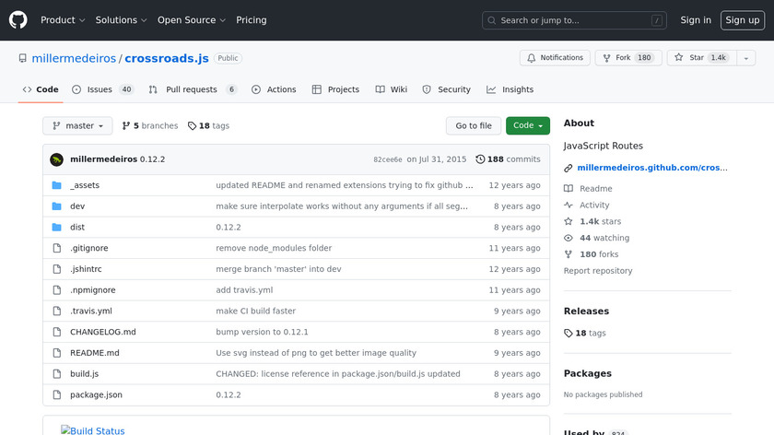
Task: Open the Wiki tab
Action: pyautogui.click(x=392, y=89)
